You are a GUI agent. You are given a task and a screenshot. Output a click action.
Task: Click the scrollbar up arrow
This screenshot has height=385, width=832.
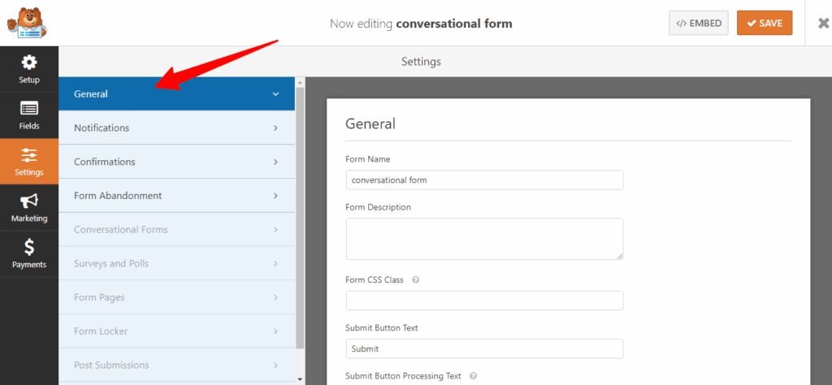pos(300,82)
